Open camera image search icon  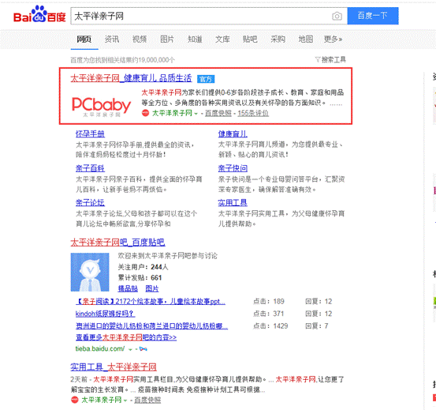click(x=337, y=16)
